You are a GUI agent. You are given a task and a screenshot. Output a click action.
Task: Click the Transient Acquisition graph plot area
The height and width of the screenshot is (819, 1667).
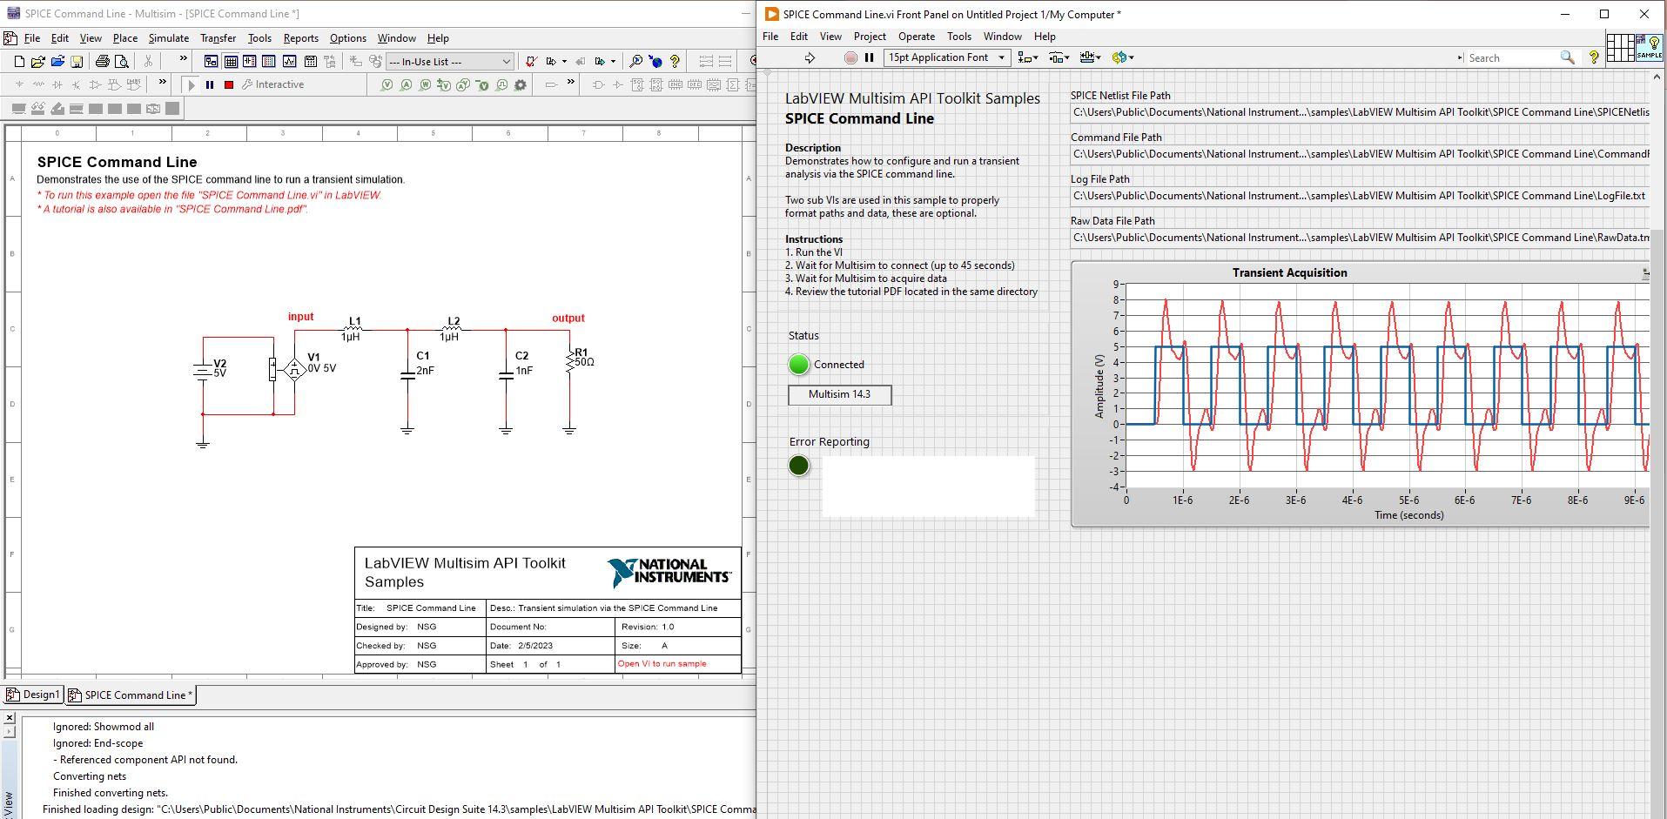click(x=1387, y=385)
